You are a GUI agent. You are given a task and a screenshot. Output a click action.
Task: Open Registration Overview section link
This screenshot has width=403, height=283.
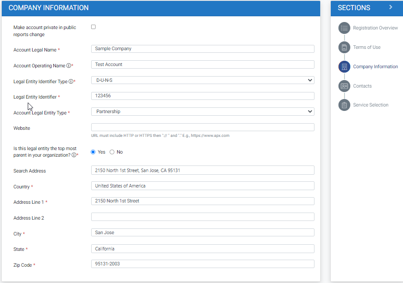click(375, 28)
